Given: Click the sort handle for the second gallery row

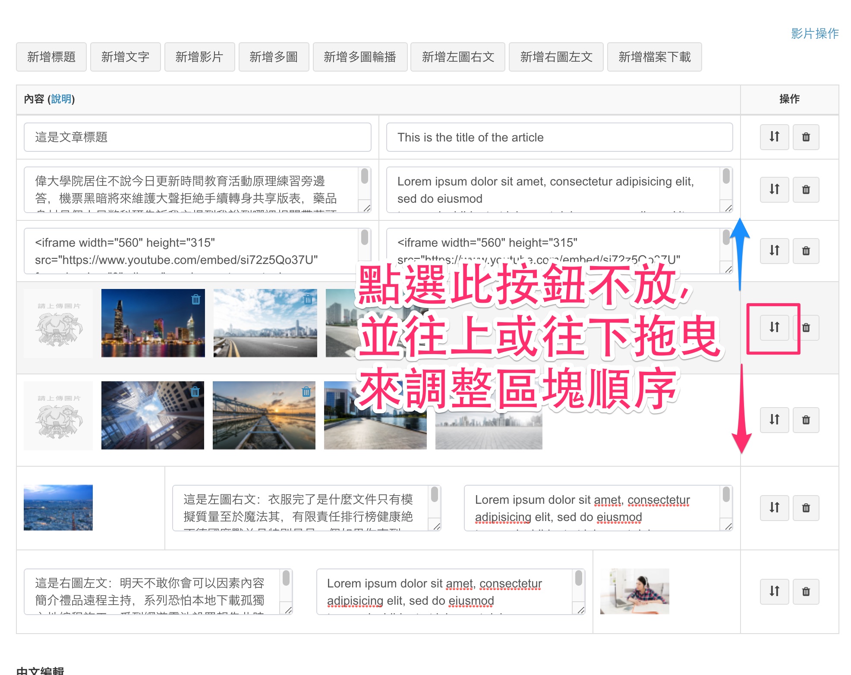Looking at the screenshot, I should [774, 420].
